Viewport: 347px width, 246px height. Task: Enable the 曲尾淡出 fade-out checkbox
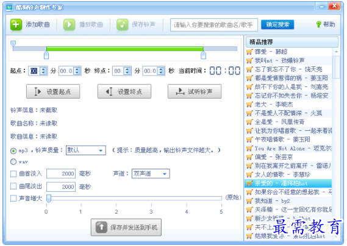[13, 186]
